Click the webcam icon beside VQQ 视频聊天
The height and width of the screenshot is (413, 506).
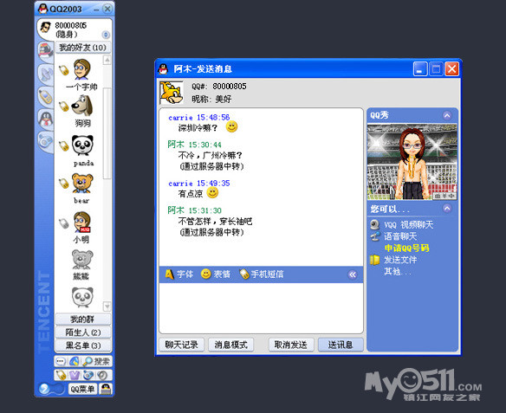(374, 224)
